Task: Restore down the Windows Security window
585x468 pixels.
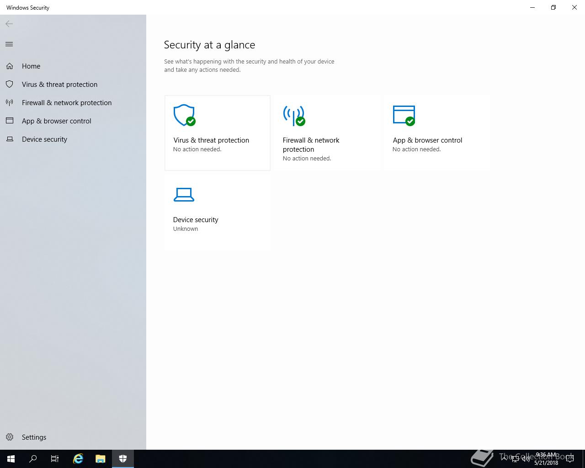Action: tap(553, 7)
